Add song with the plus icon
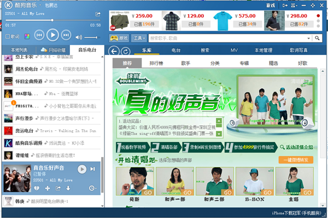Image resolution: width=328 pixels, height=218 pixels. click(x=48, y=189)
